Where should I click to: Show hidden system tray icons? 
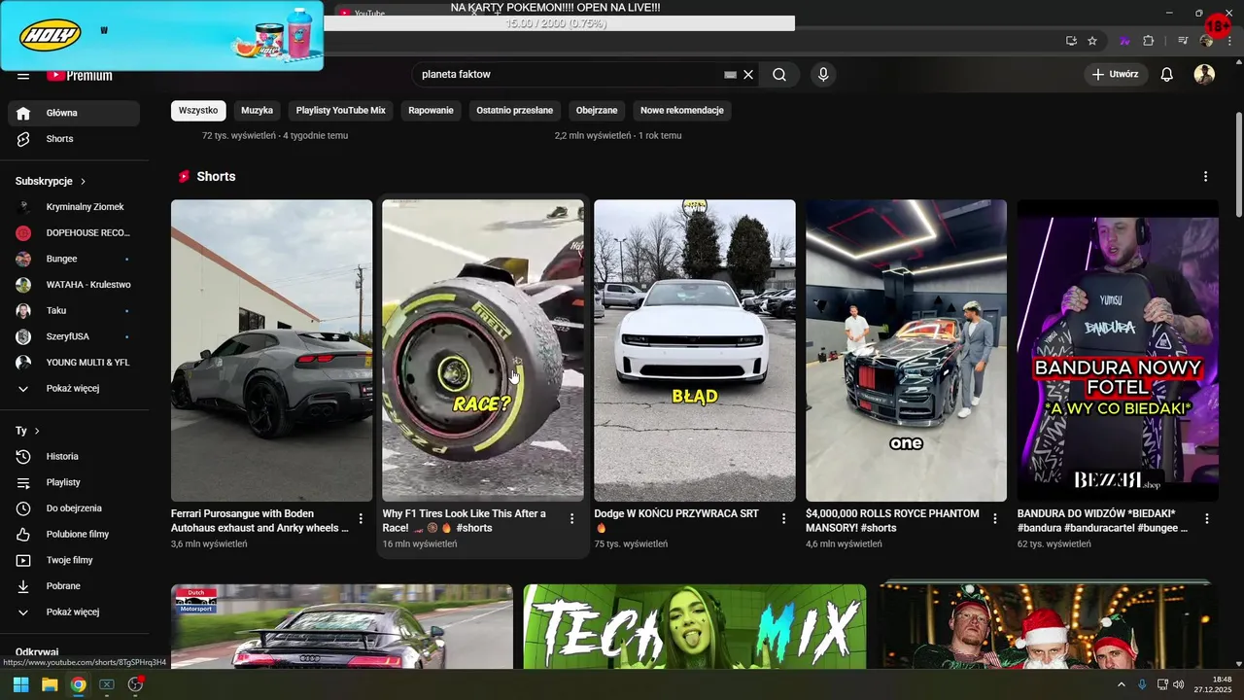point(1121,684)
